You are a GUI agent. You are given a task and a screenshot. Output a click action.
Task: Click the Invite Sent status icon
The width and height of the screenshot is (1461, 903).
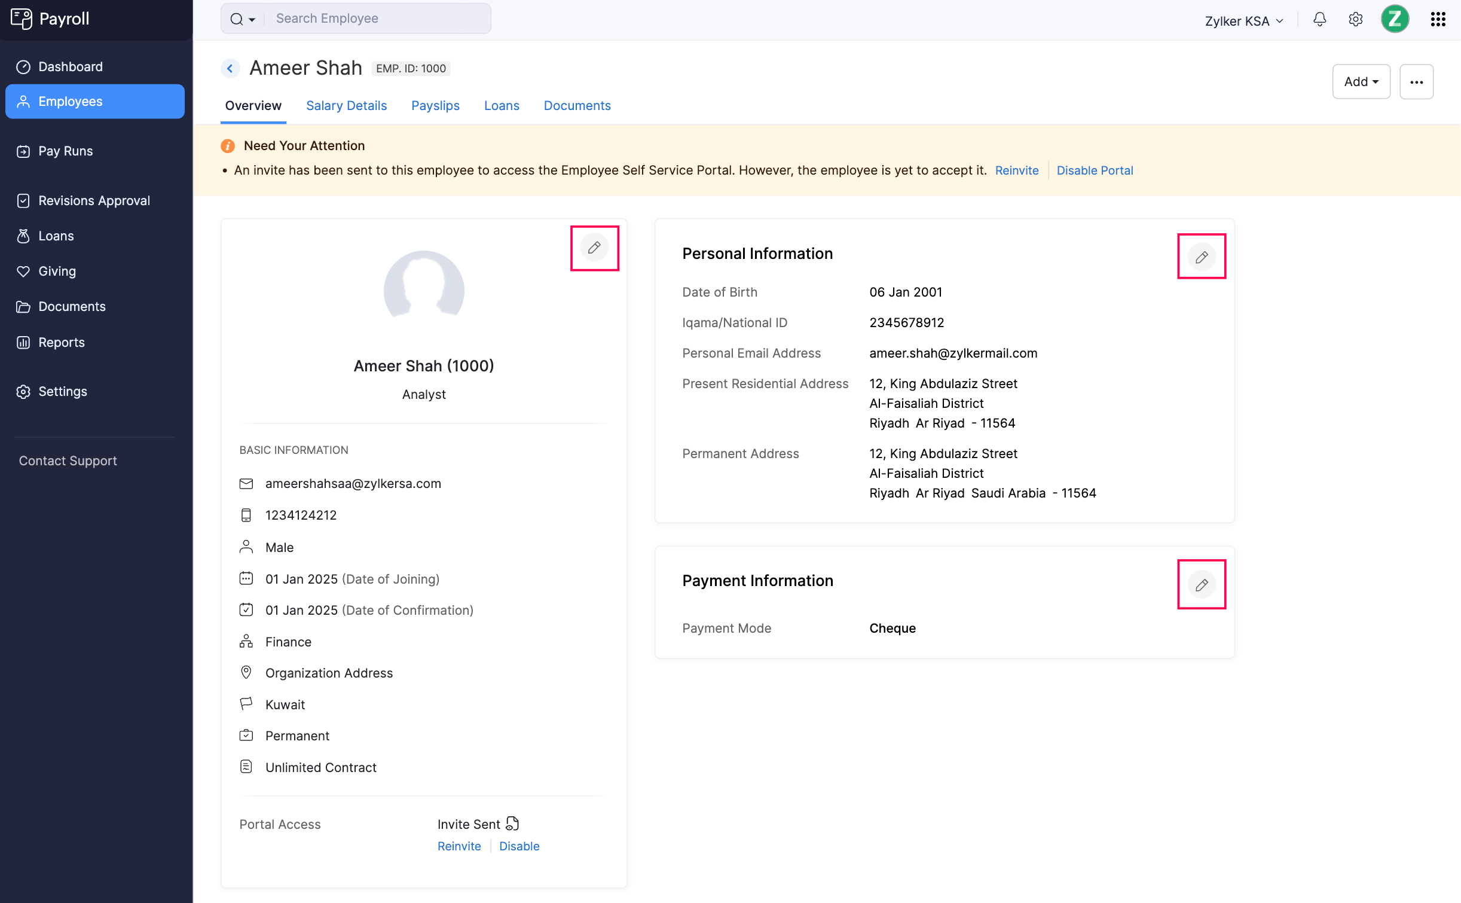512,824
